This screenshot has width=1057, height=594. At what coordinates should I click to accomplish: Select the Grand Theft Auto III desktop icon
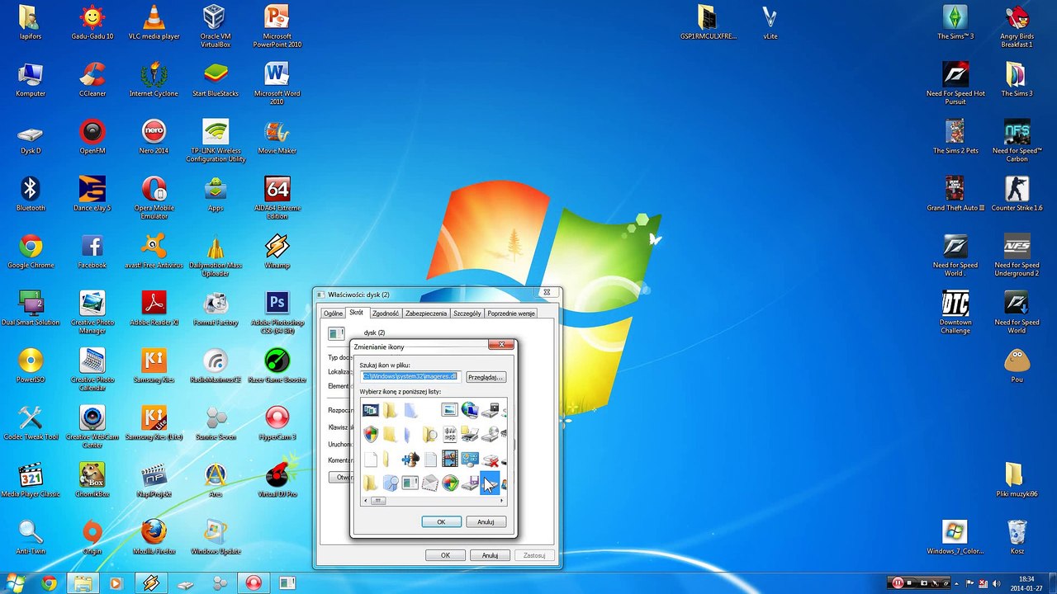click(955, 194)
